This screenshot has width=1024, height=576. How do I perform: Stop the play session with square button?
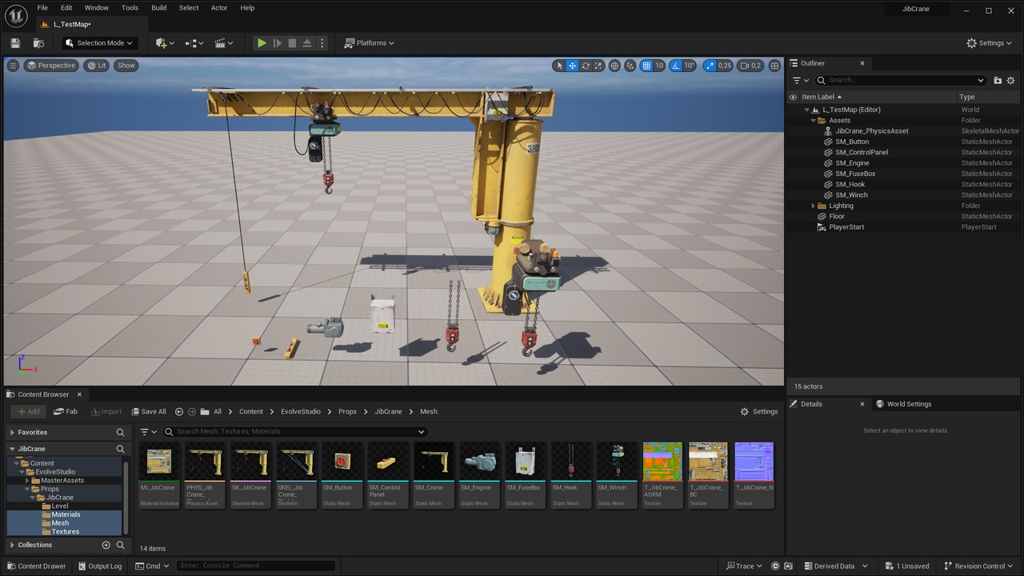pyautogui.click(x=292, y=43)
